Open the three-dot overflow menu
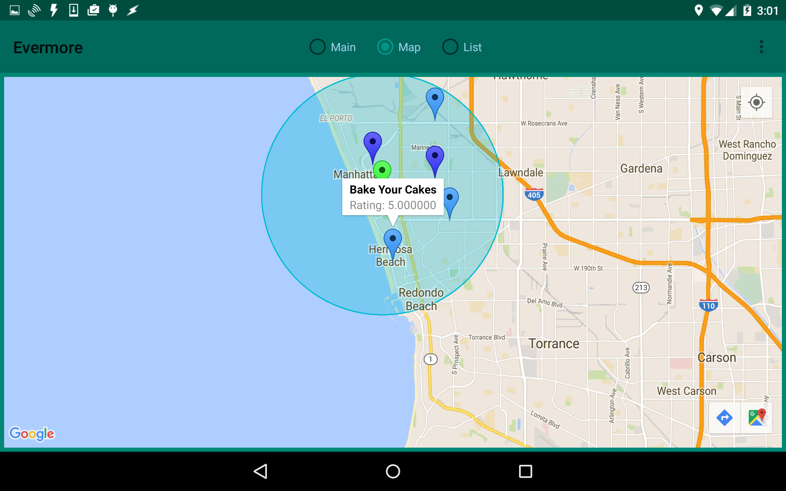Screen dimensions: 786x491 pos(761,47)
